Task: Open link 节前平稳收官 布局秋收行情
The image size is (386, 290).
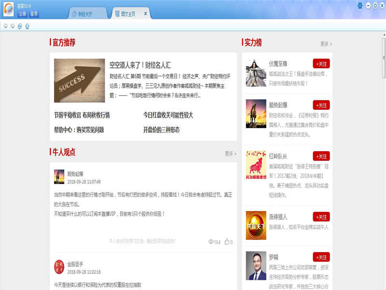Action: [x=82, y=115]
